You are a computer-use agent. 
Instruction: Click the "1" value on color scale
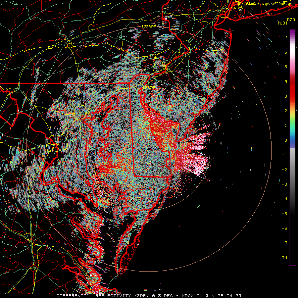pos(286,125)
